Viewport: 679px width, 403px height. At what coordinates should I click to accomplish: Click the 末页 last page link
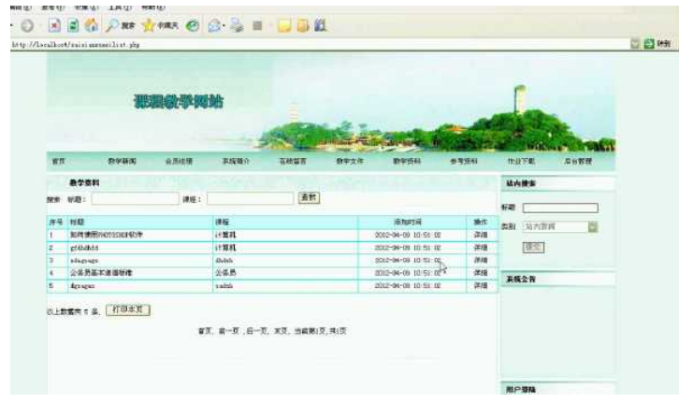point(281,331)
